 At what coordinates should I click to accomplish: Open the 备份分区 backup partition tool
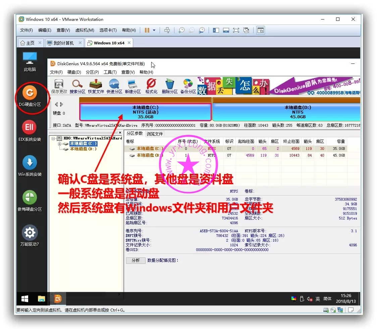click(x=188, y=86)
